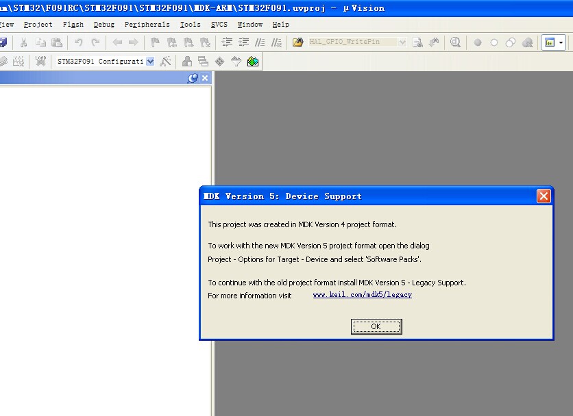
Task: Click the File Extensions books icon
Action: click(x=187, y=62)
